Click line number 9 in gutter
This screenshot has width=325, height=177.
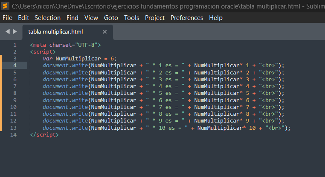[15, 100]
